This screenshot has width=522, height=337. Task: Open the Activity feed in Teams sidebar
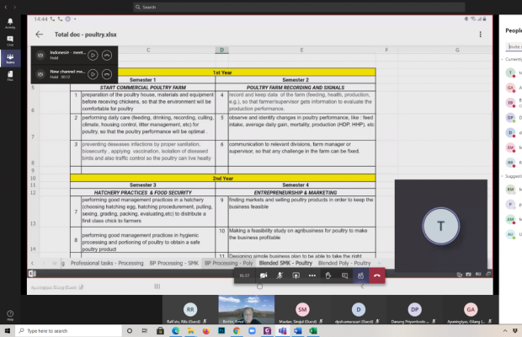coord(10,24)
